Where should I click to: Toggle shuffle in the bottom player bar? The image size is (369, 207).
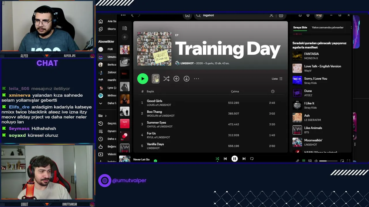217,159
